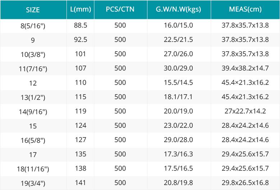
Task: Click the 88.5 length value
Action: click(81, 25)
